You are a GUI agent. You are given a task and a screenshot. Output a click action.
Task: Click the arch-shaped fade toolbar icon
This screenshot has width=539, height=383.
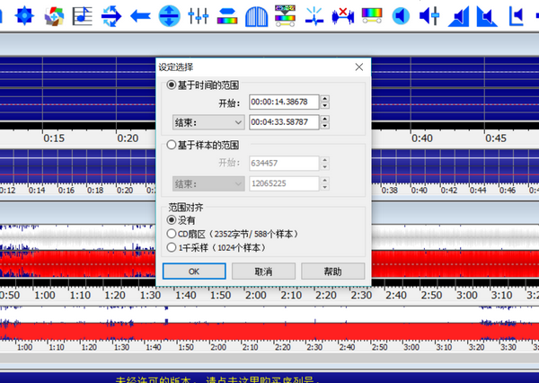pos(256,14)
